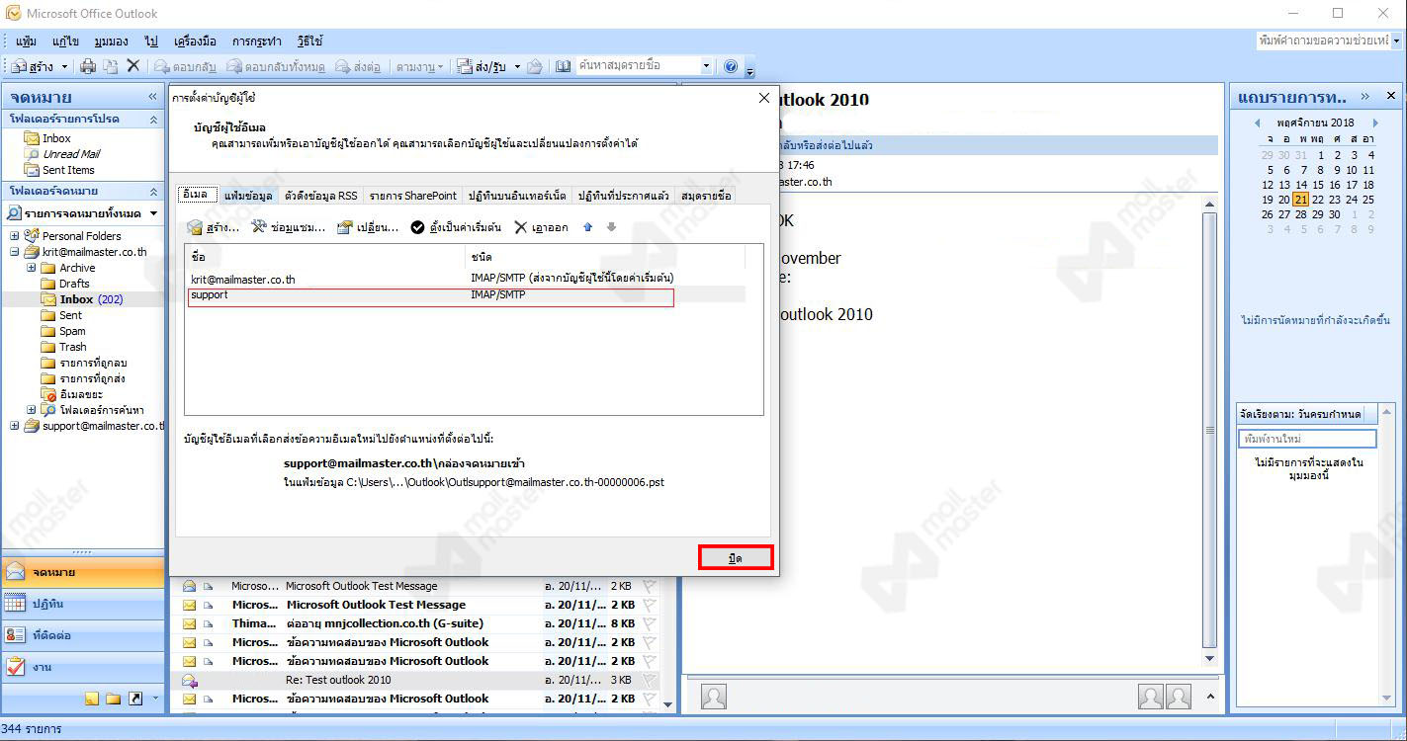This screenshot has width=1407, height=741.
Task: Expand the To-Do Bar chevron
Action: (1364, 96)
